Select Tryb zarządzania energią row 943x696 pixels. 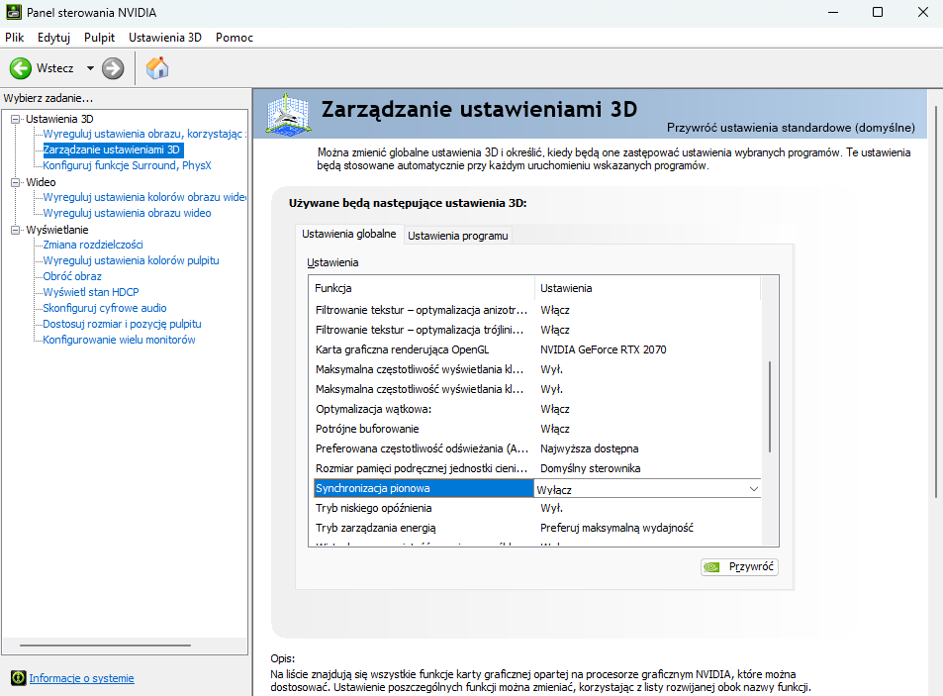tap(537, 528)
